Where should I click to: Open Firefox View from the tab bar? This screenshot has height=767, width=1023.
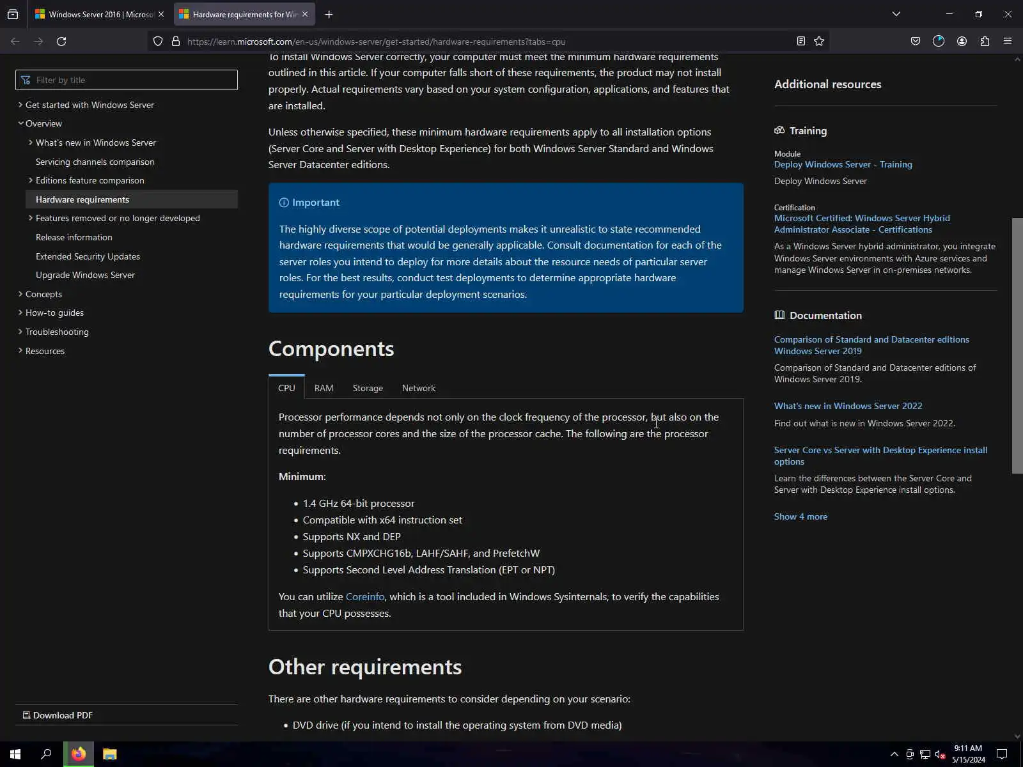tap(13, 14)
